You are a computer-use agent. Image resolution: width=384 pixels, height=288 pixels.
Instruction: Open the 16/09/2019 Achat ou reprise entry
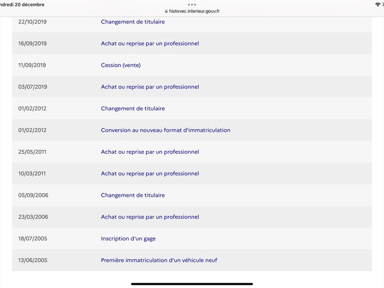click(x=192, y=43)
